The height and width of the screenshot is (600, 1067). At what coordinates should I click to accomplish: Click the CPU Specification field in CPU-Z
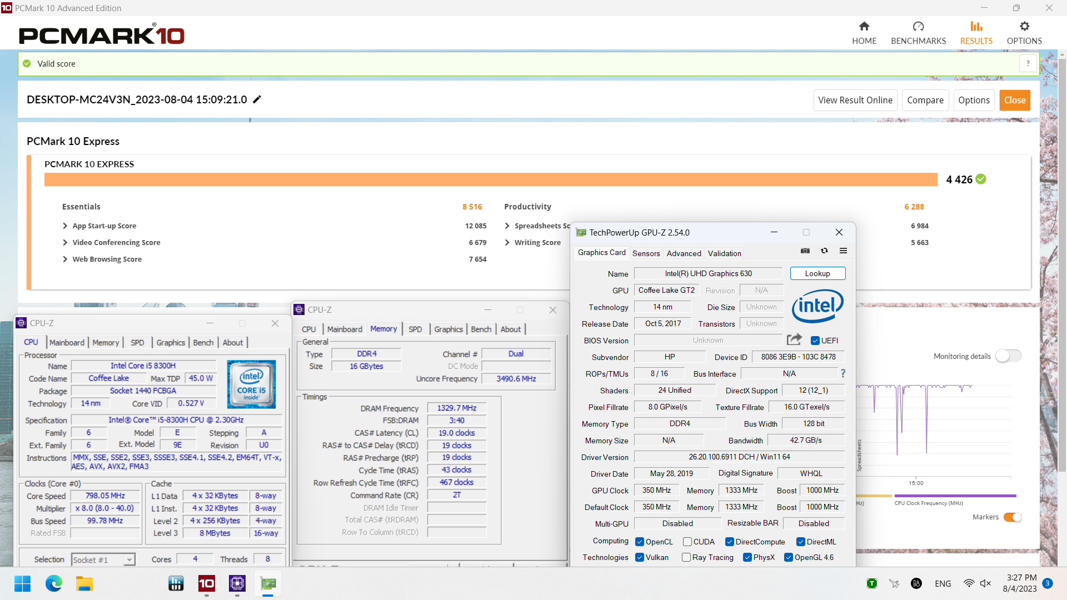(x=176, y=420)
